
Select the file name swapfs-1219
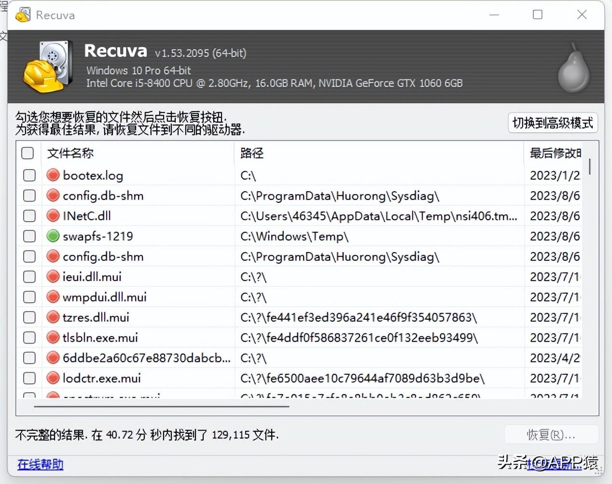tap(98, 236)
